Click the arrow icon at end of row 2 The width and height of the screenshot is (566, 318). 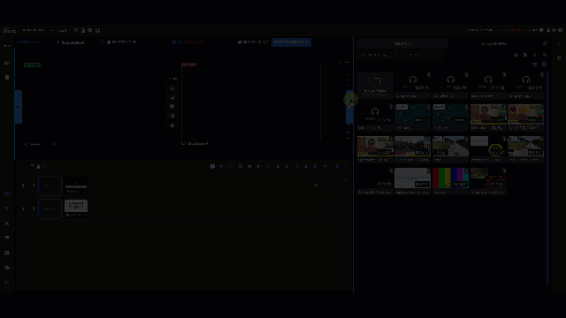click(316, 185)
